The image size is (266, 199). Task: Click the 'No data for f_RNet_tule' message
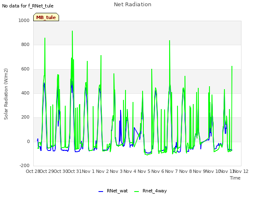28,6
